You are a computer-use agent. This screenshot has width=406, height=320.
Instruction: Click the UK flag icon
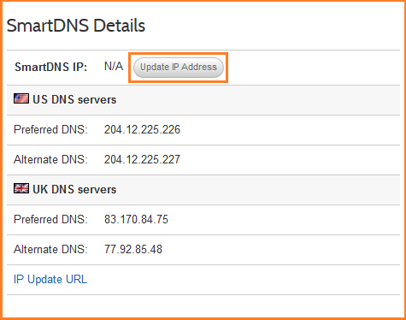pos(21,188)
